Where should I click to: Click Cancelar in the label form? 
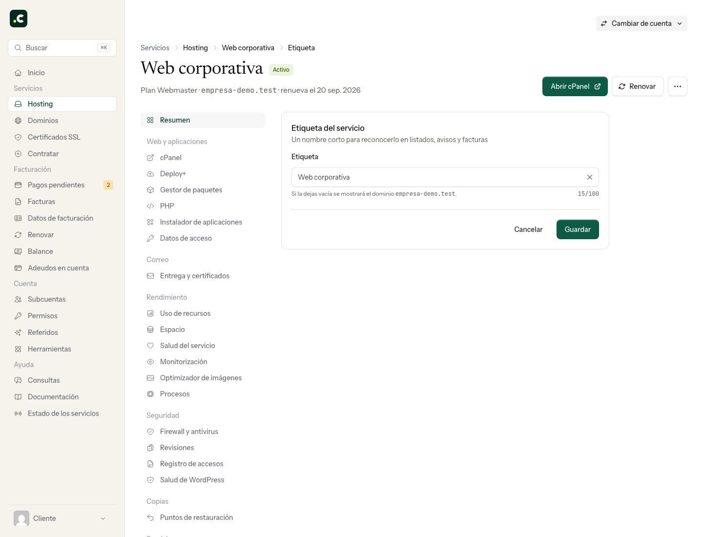pos(528,229)
